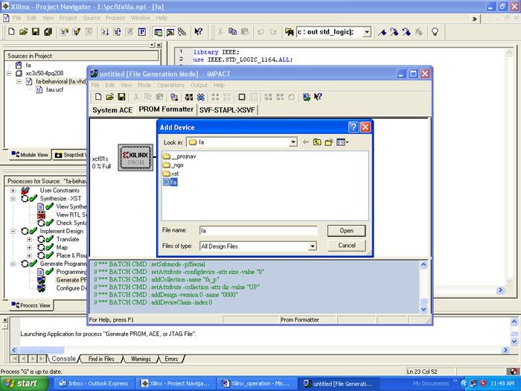
Task: Collapse the Synthesize - XST node
Action: tap(13, 199)
